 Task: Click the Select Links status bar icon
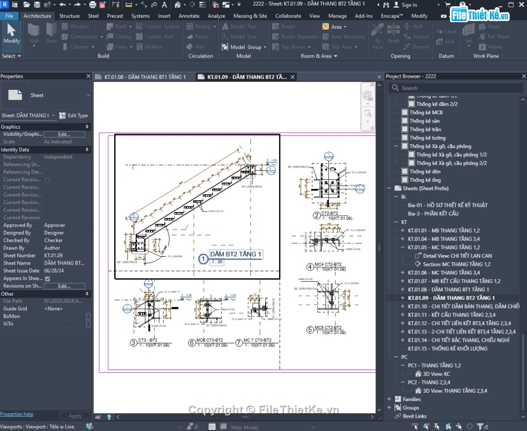pyautogui.click(x=415, y=427)
